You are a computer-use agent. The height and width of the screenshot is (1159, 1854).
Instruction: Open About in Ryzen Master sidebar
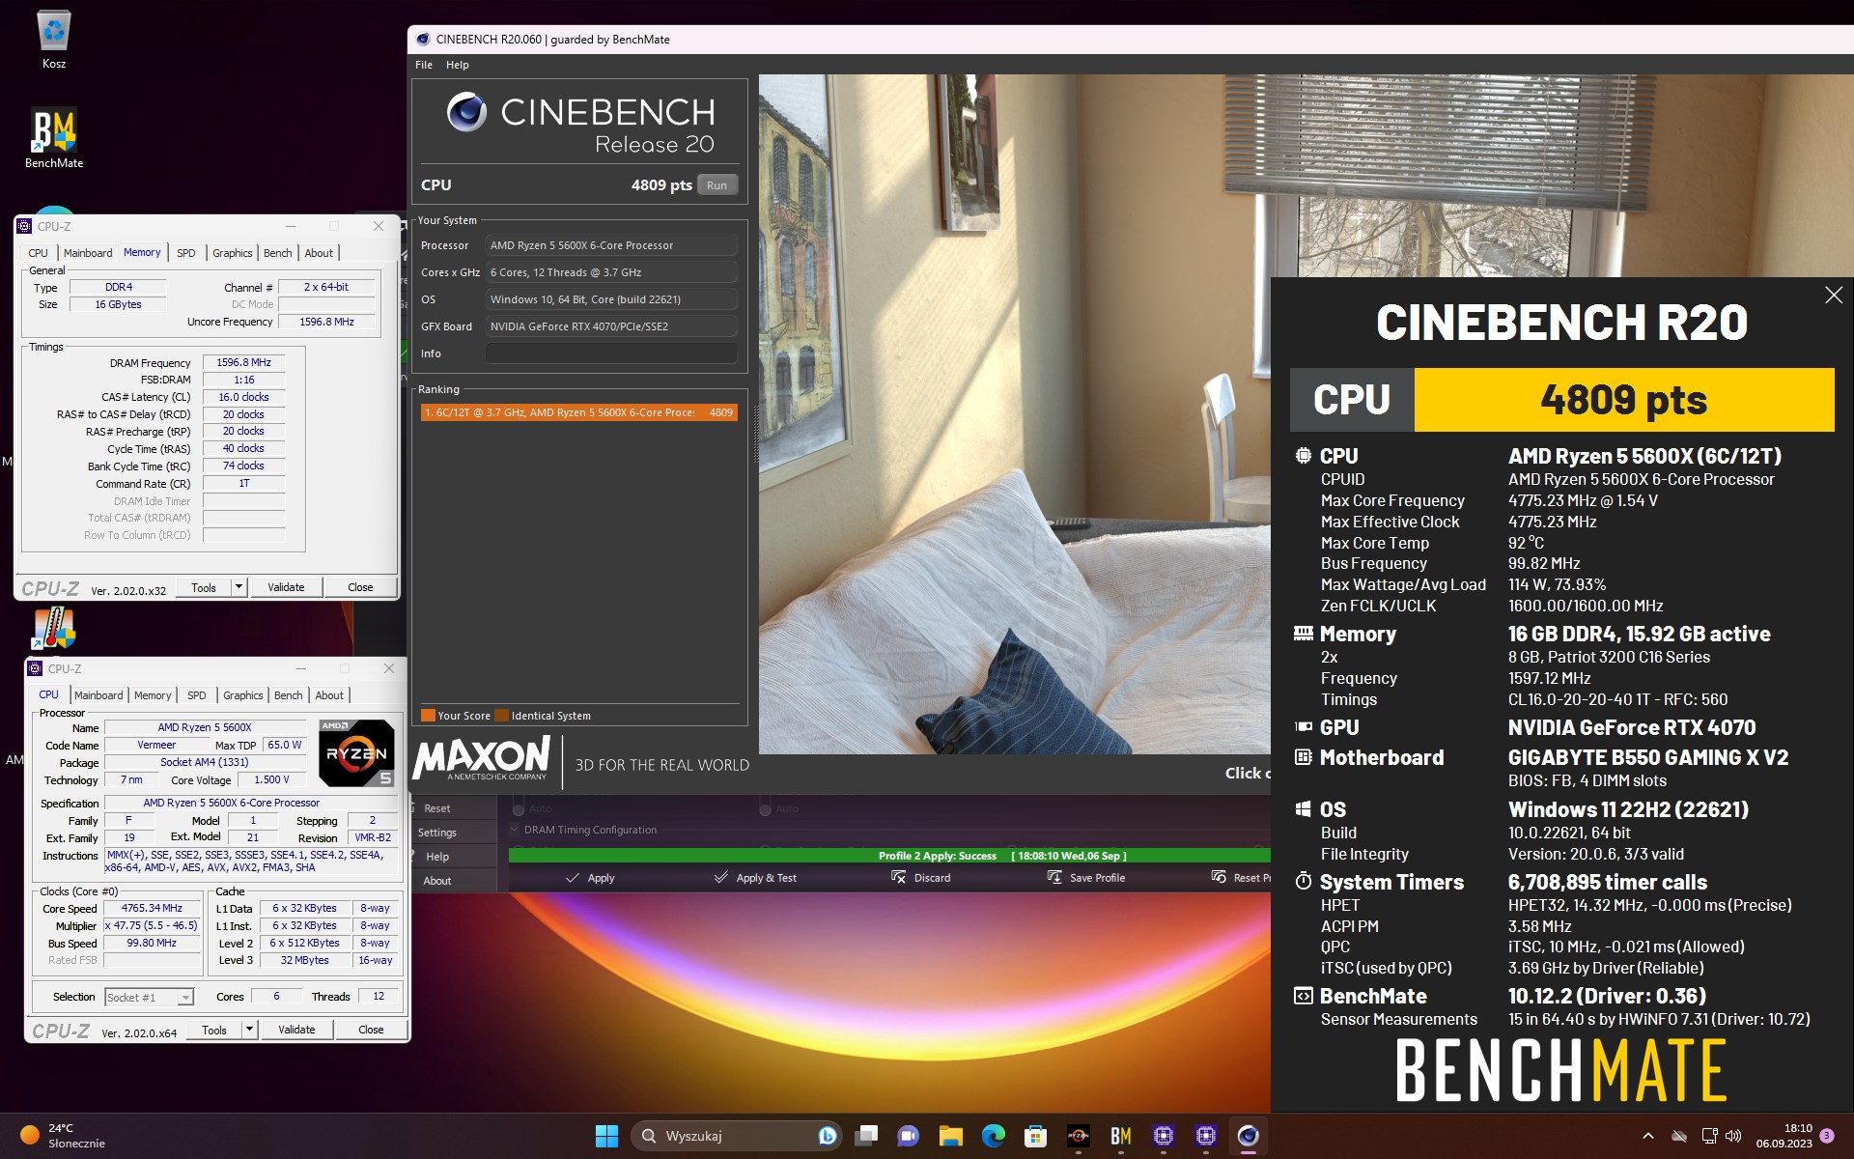436,881
